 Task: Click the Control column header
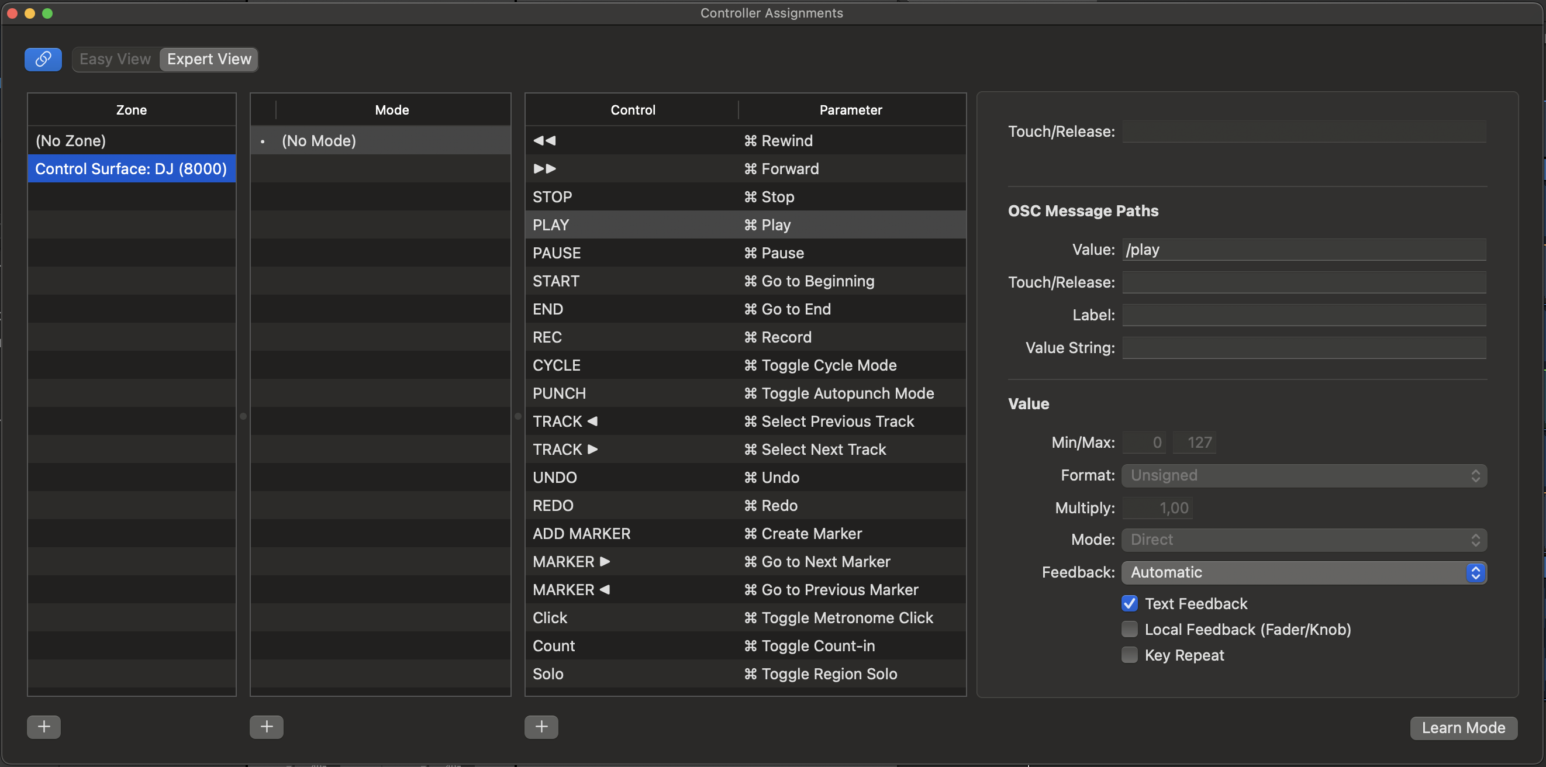click(x=633, y=110)
